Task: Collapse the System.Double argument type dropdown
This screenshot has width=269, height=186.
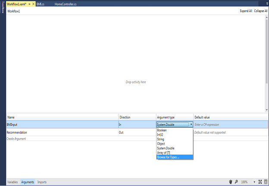Action: [x=191, y=124]
